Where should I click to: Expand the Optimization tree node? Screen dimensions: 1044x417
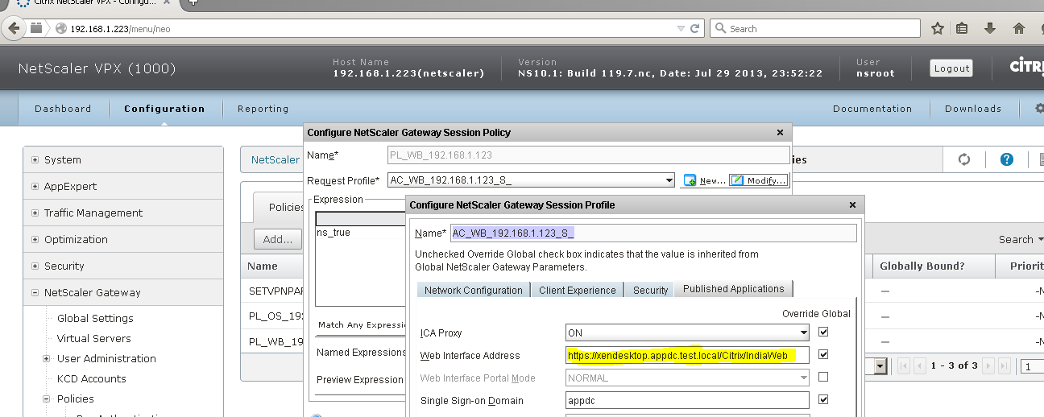[35, 239]
